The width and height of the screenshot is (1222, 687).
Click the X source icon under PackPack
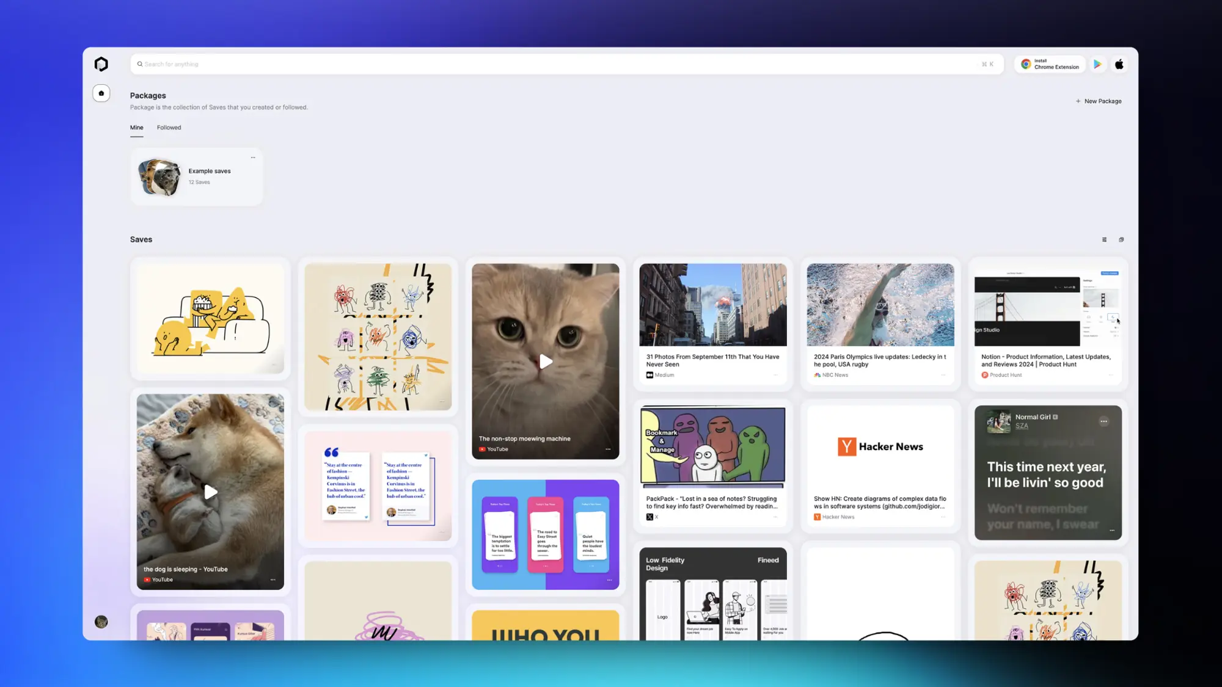pos(649,517)
